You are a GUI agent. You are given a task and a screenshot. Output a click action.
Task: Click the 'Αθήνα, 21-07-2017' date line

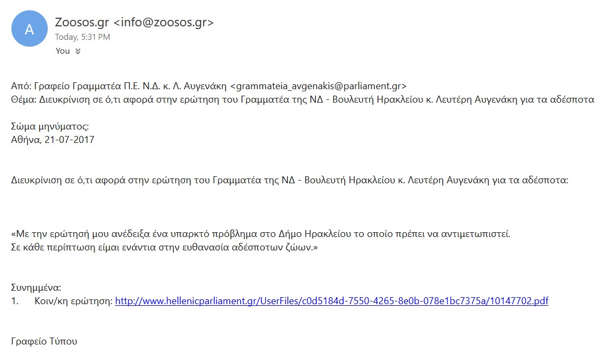53,140
